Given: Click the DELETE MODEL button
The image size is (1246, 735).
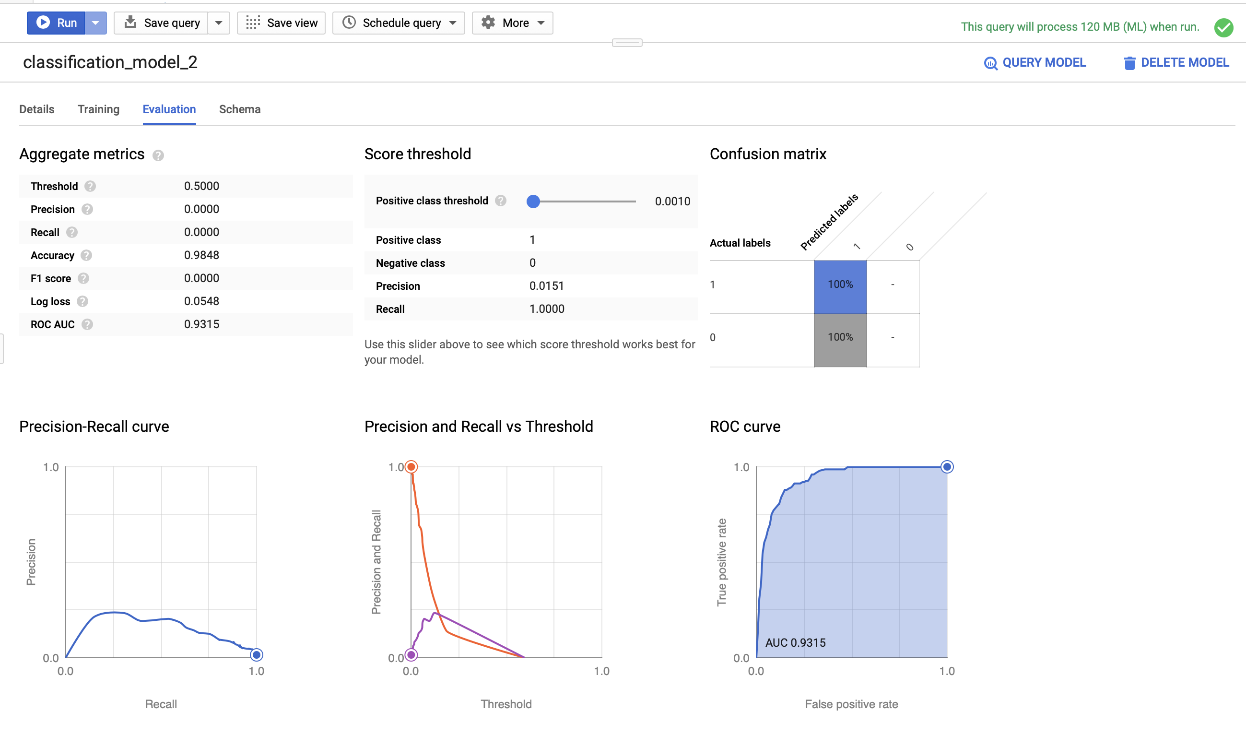Looking at the screenshot, I should 1176,63.
